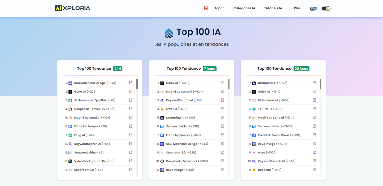Open external link for Dreamina AI in 30 jours list
383x186 pixels.
coord(314,83)
